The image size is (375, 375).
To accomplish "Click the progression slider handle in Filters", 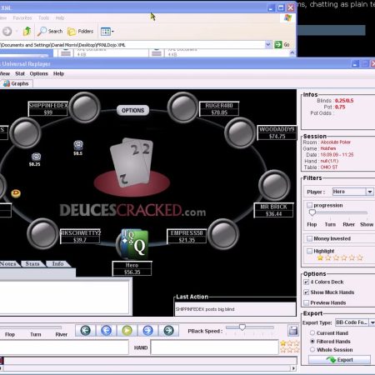I will [312, 212].
